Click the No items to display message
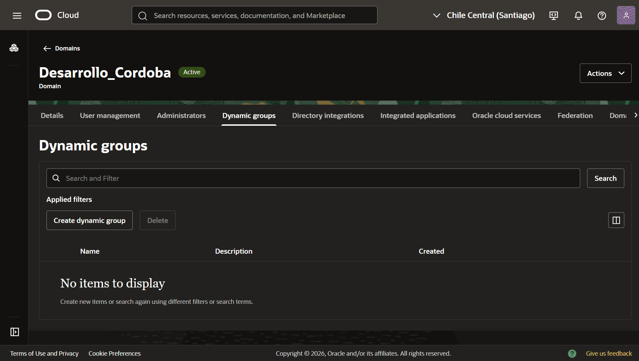 click(113, 283)
